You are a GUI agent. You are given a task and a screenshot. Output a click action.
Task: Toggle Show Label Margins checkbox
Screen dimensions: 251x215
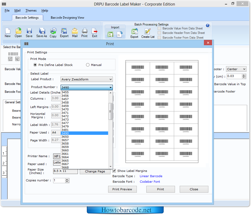coord(114,171)
